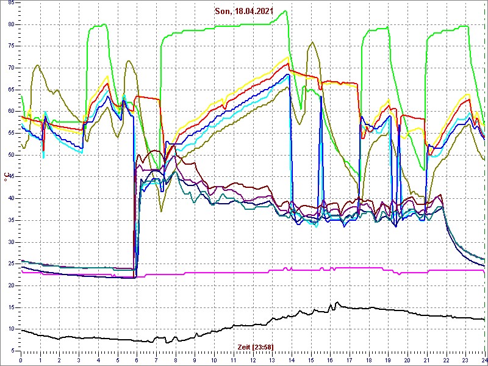The width and height of the screenshot is (488, 366).
Task: Click hour 17 on the time axis
Action: [x=350, y=361]
